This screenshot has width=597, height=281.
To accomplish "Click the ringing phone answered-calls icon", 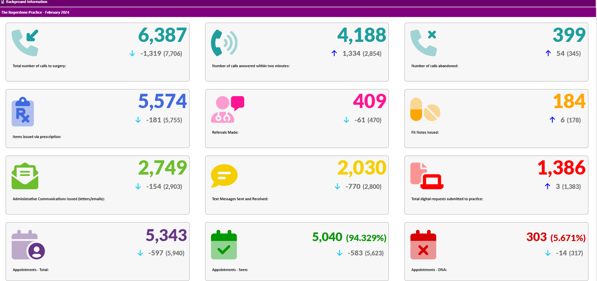I will point(224,43).
